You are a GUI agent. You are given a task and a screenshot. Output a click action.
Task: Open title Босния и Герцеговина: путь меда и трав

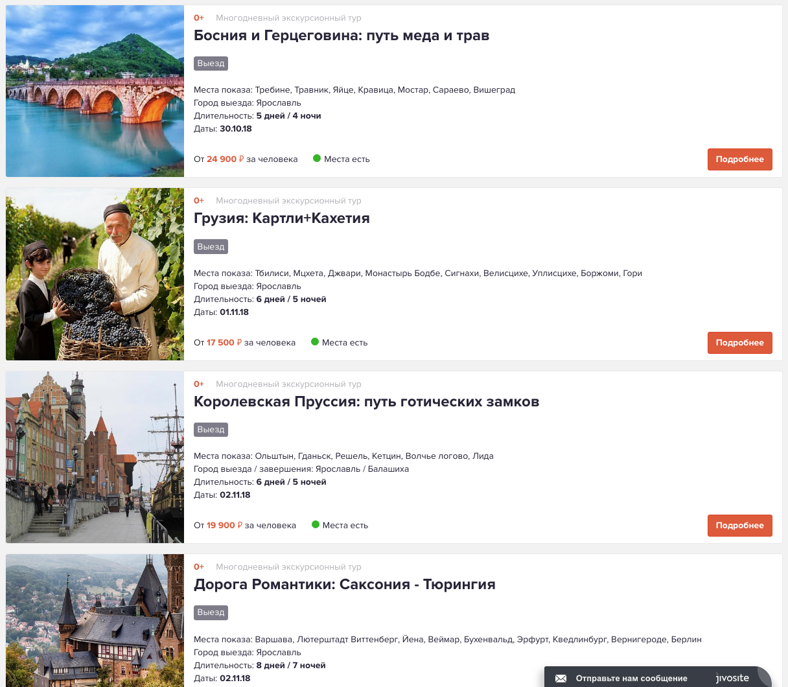[x=342, y=36]
